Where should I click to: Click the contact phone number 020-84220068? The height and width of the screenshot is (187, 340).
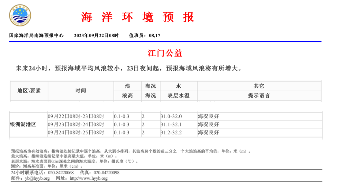(x=60, y=173)
